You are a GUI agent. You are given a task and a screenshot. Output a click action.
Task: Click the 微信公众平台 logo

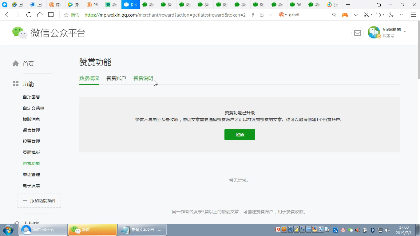click(x=49, y=33)
